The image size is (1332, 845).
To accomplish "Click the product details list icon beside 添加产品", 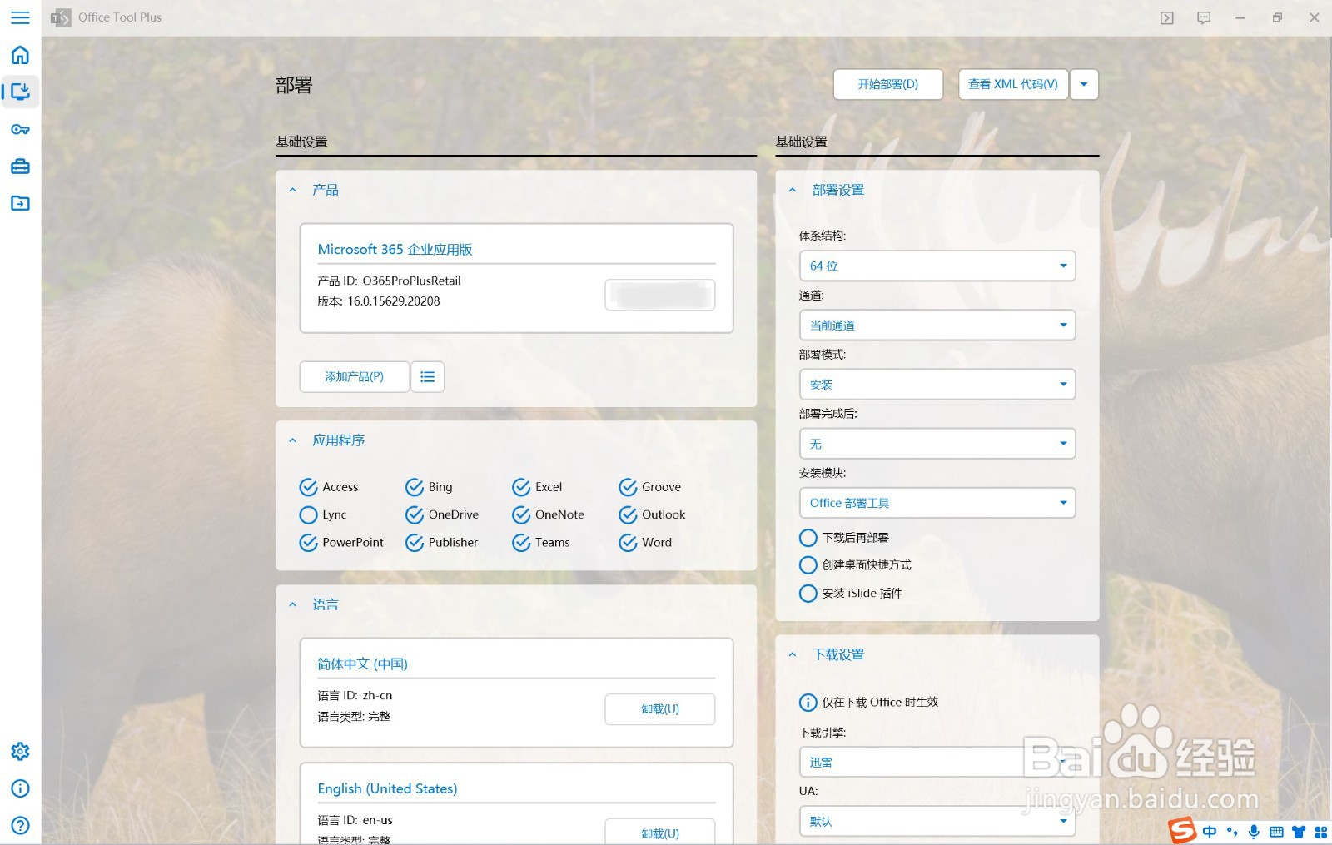I will tap(427, 376).
